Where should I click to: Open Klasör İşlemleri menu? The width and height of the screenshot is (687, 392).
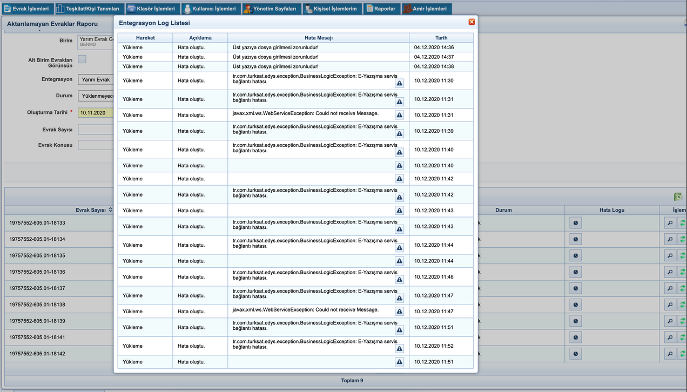[x=152, y=9]
